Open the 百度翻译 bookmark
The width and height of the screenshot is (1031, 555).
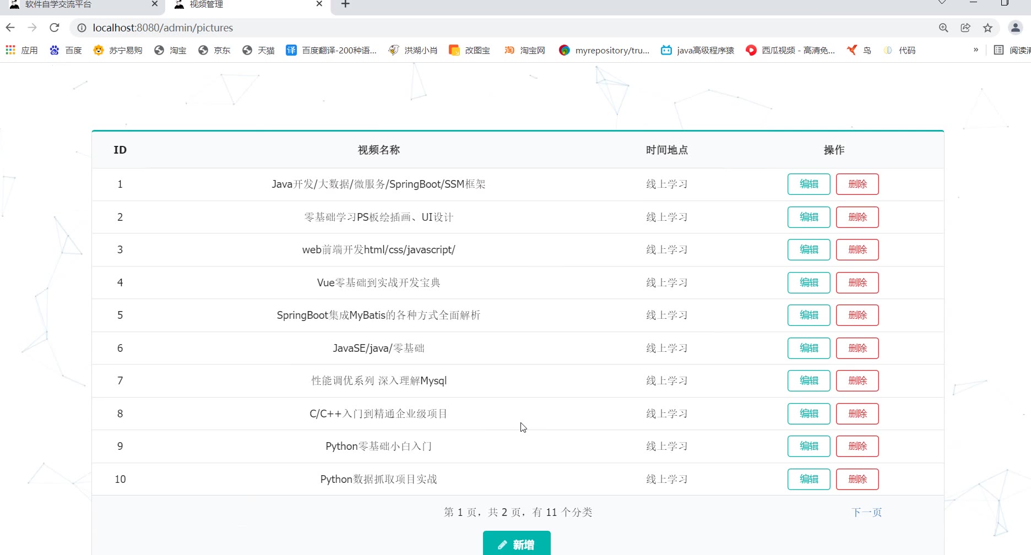pos(331,50)
